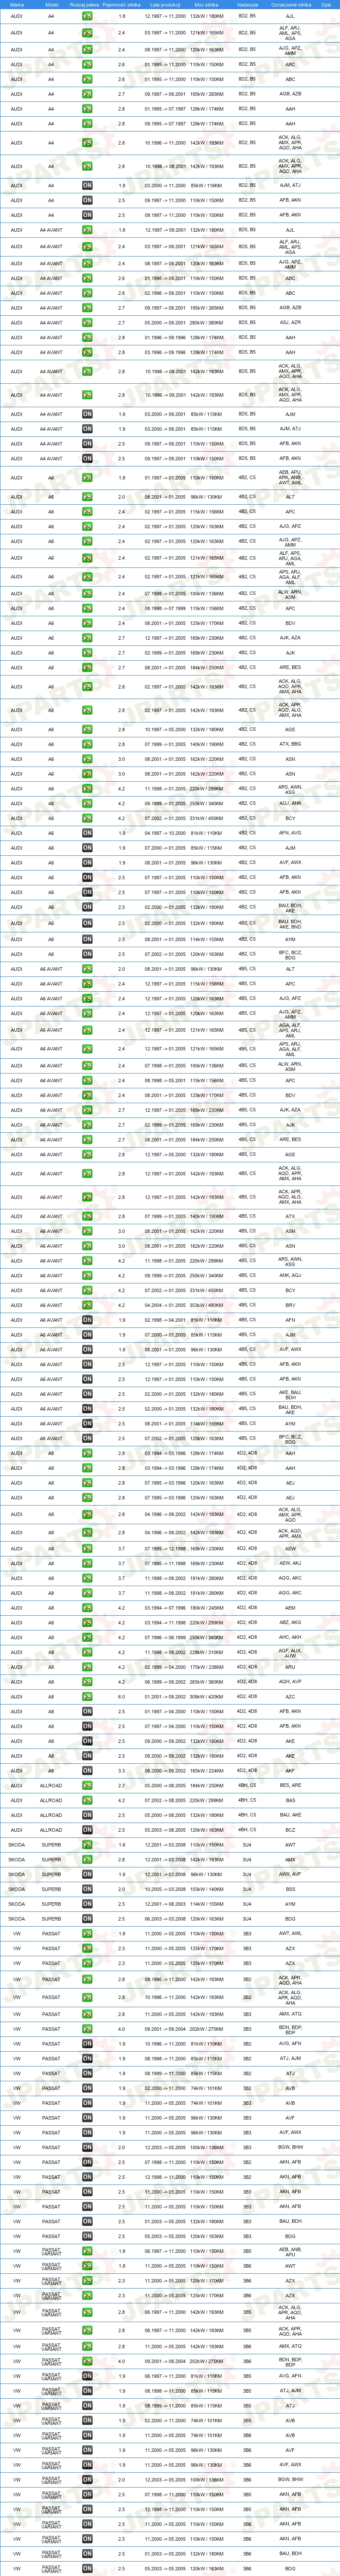Click the petrol icon in the AUDI A8 6.0 AZC row
Screen dimensions: 340x2576
pyautogui.click(x=88, y=1697)
